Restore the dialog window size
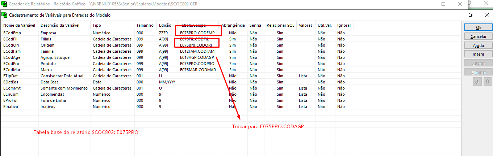 tap(470, 15)
